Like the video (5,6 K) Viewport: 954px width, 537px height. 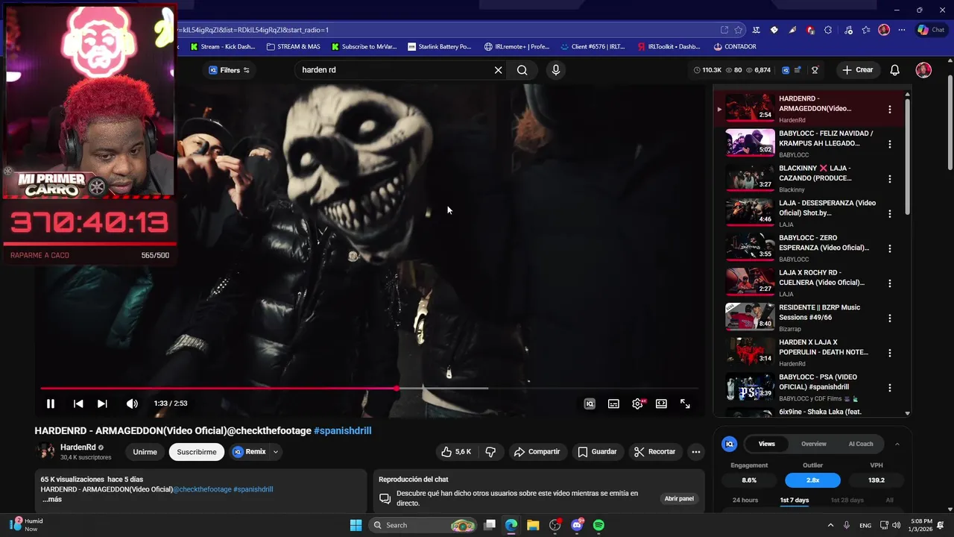tap(455, 452)
